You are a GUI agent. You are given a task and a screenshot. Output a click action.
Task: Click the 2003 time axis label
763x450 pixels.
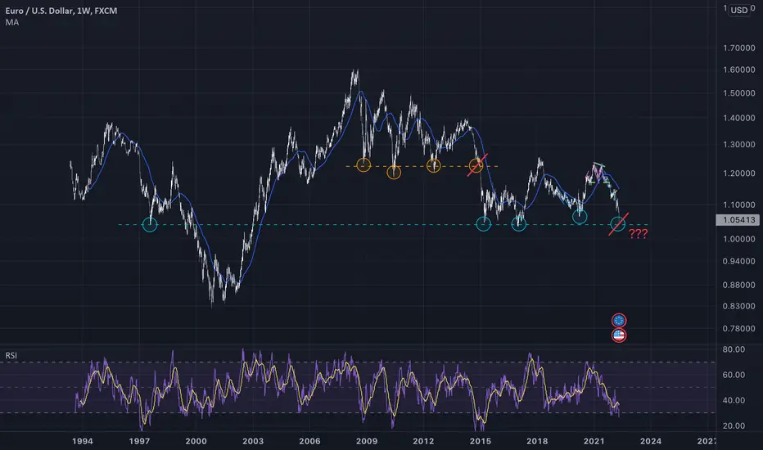pyautogui.click(x=253, y=441)
